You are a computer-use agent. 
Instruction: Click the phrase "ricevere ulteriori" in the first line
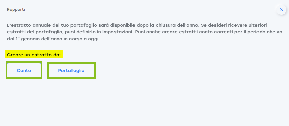click(x=247, y=25)
